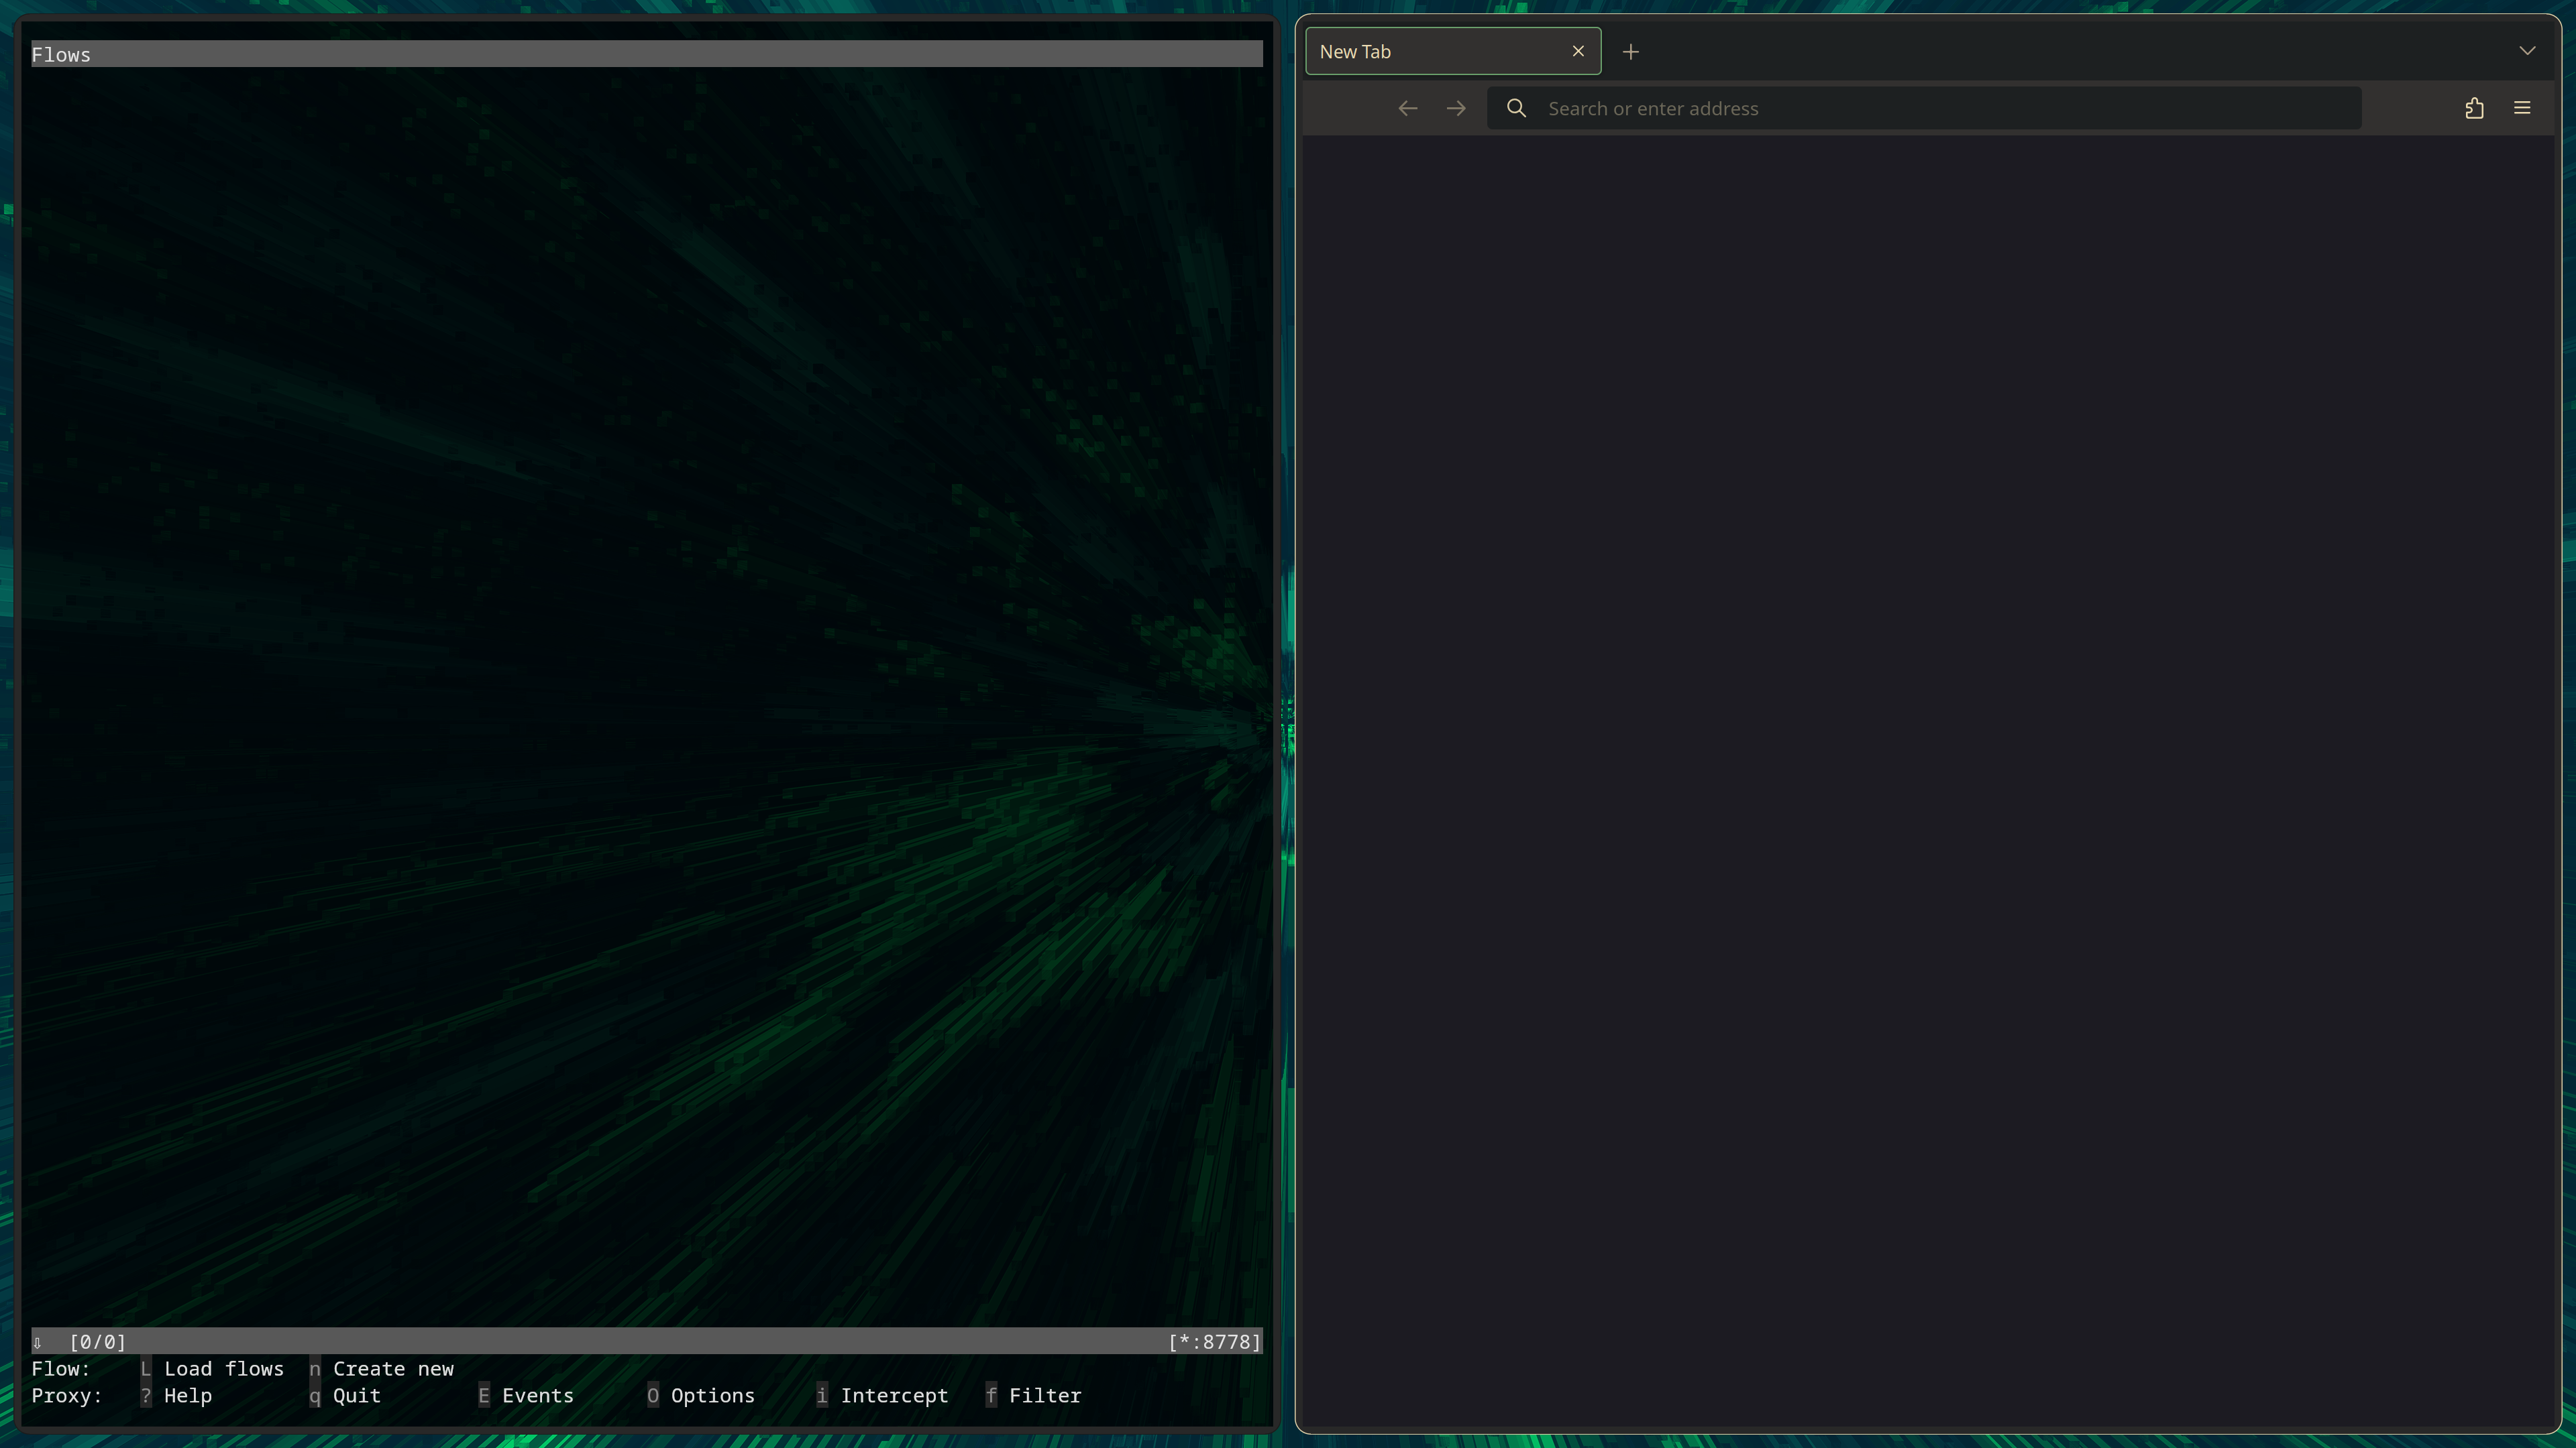Click the Intercept shortcut in mitmproxy

click(x=882, y=1395)
